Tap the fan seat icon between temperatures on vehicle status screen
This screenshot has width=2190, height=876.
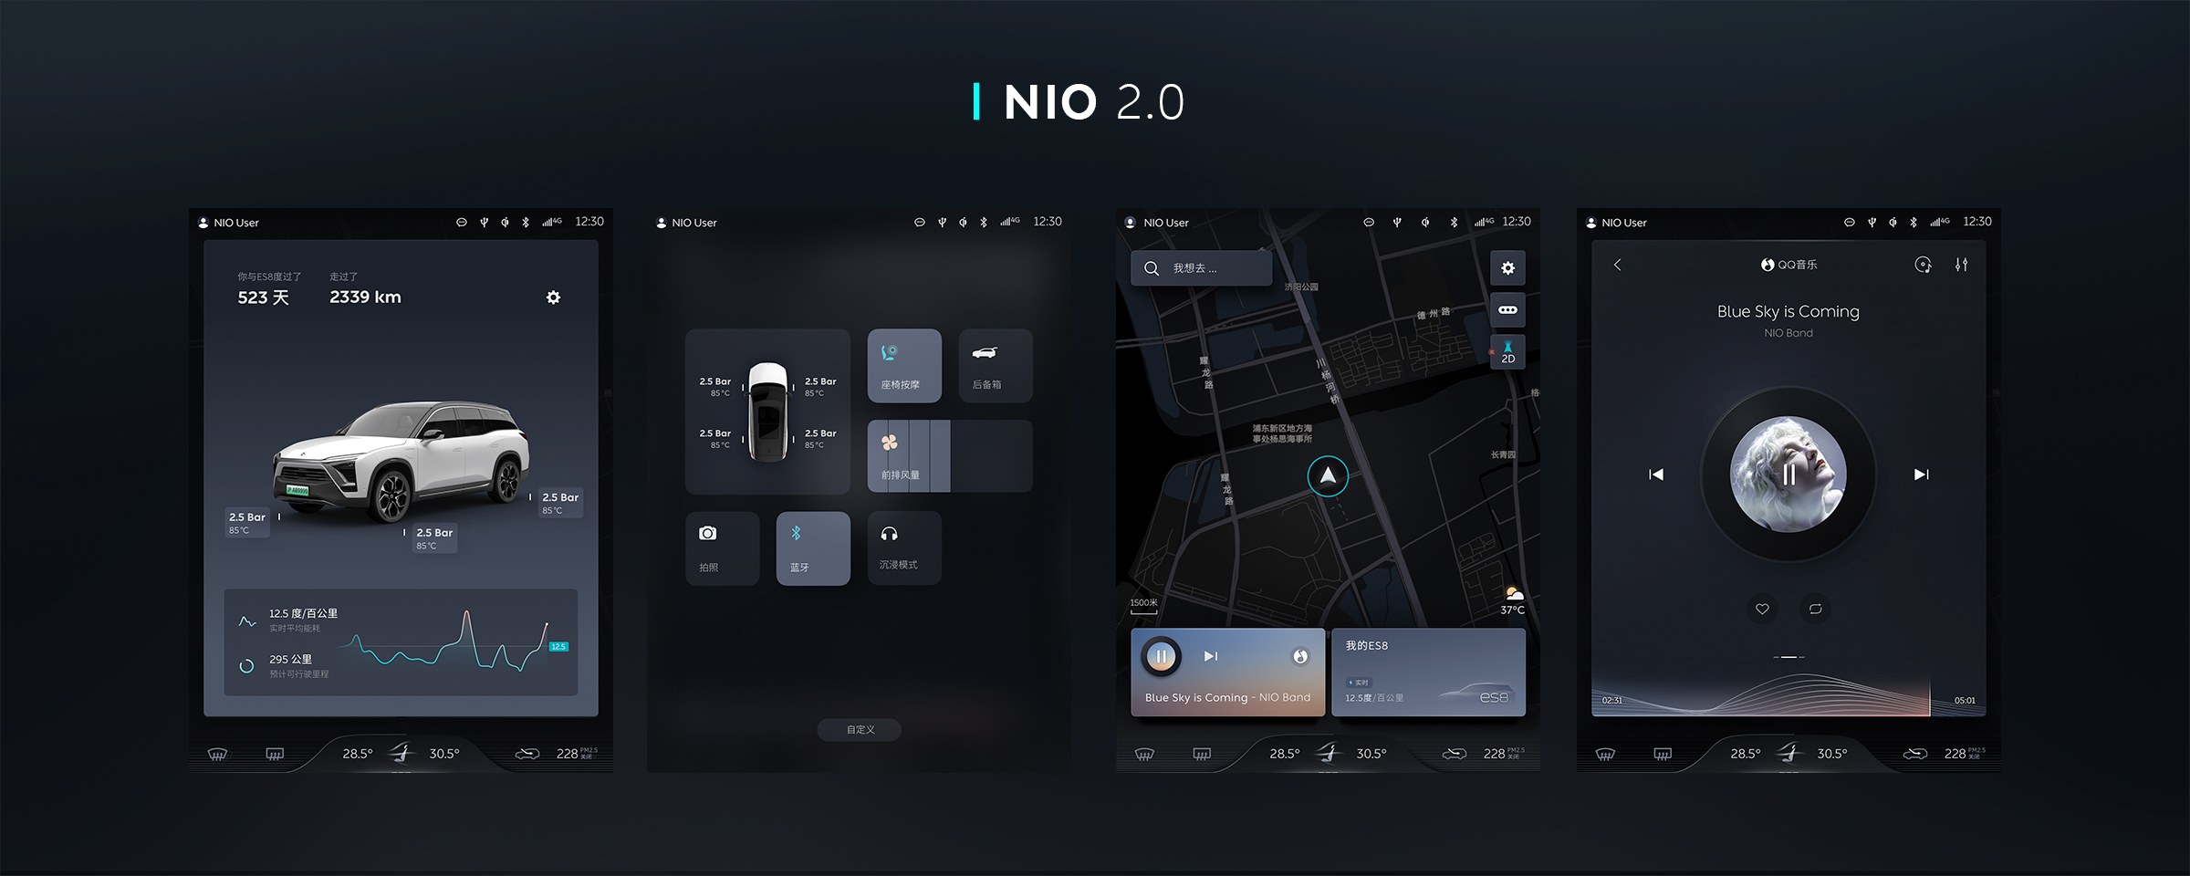401,753
